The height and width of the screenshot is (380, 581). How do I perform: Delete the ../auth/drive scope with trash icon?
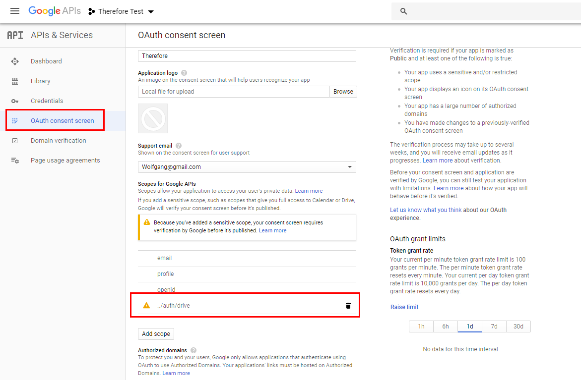pos(348,306)
